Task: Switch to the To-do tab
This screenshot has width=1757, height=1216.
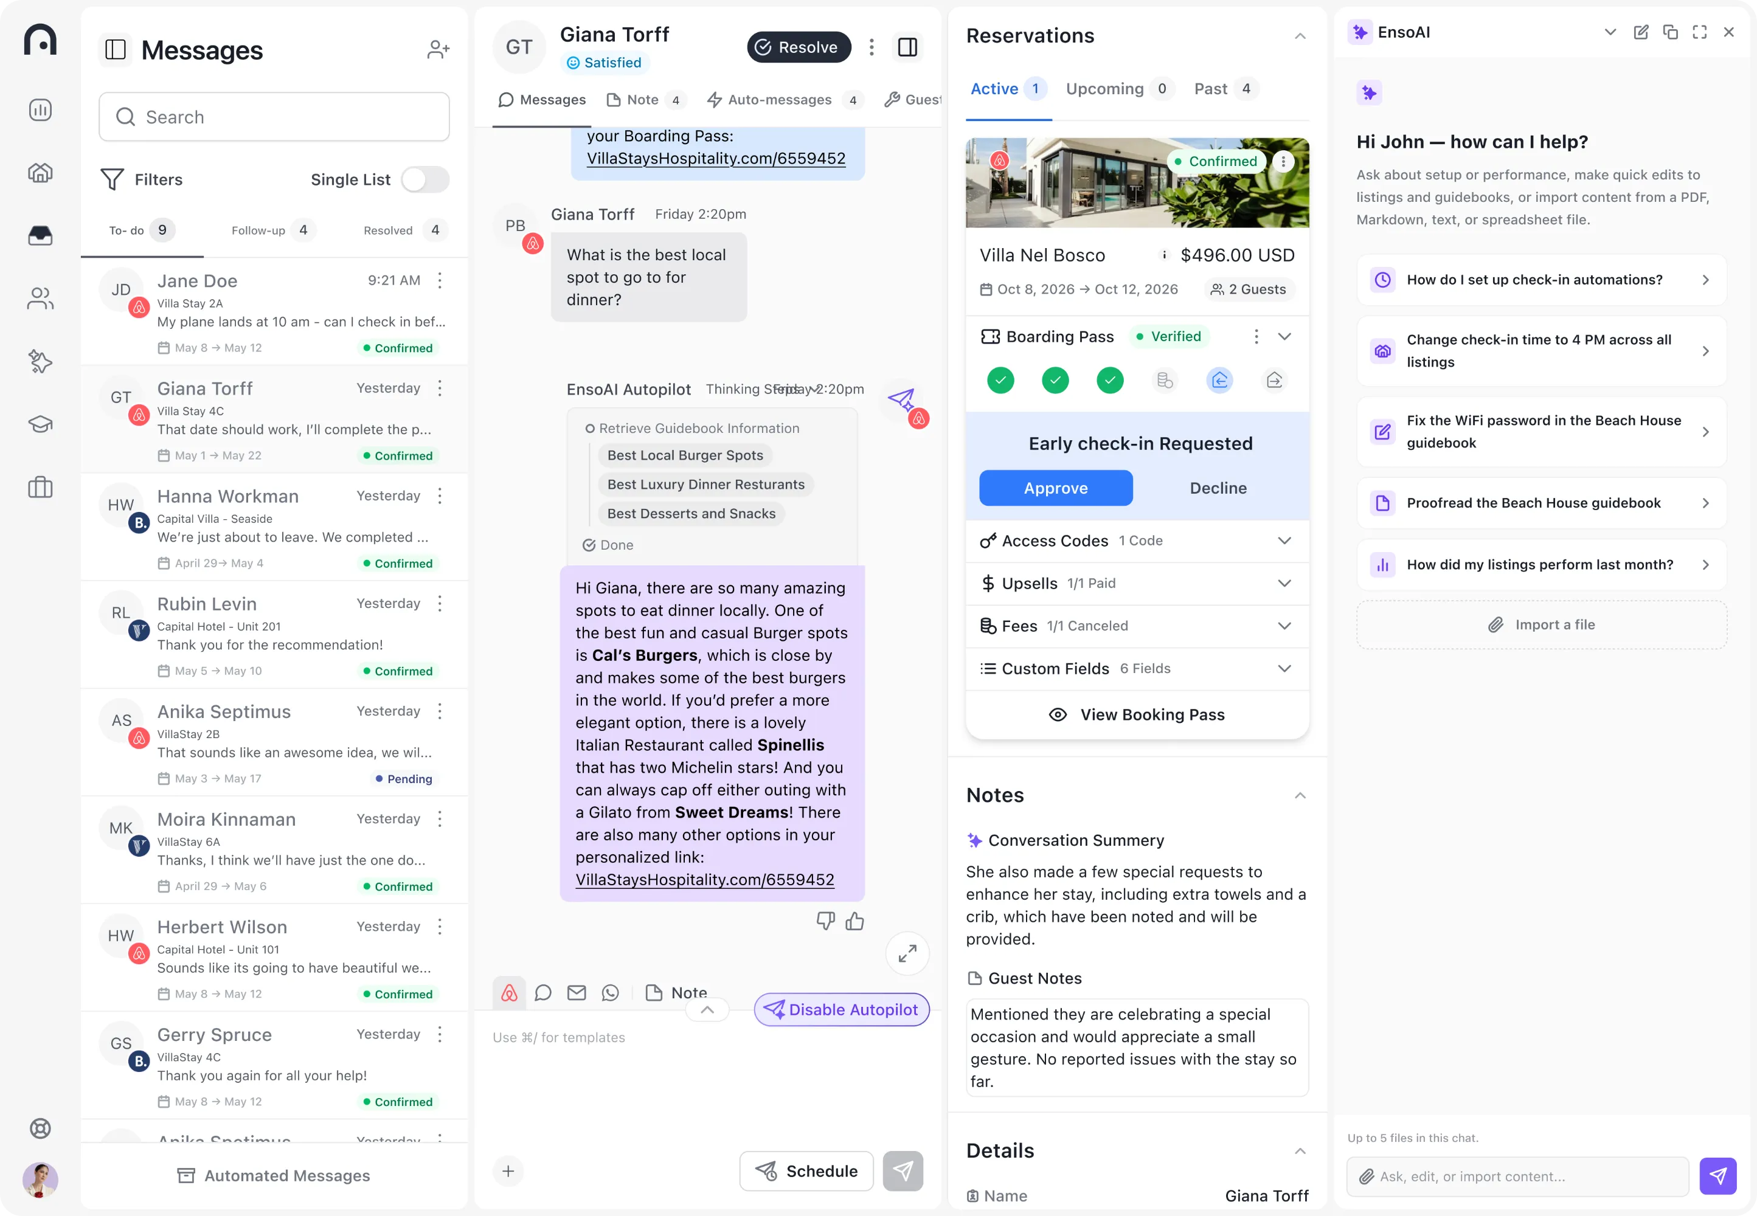Action: click(142, 230)
